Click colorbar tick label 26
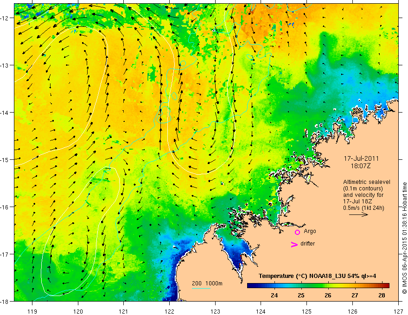The image size is (408, 315). [x=328, y=295]
